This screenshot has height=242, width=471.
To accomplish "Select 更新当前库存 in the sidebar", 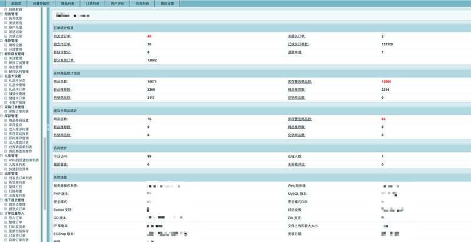I will (19, 231).
